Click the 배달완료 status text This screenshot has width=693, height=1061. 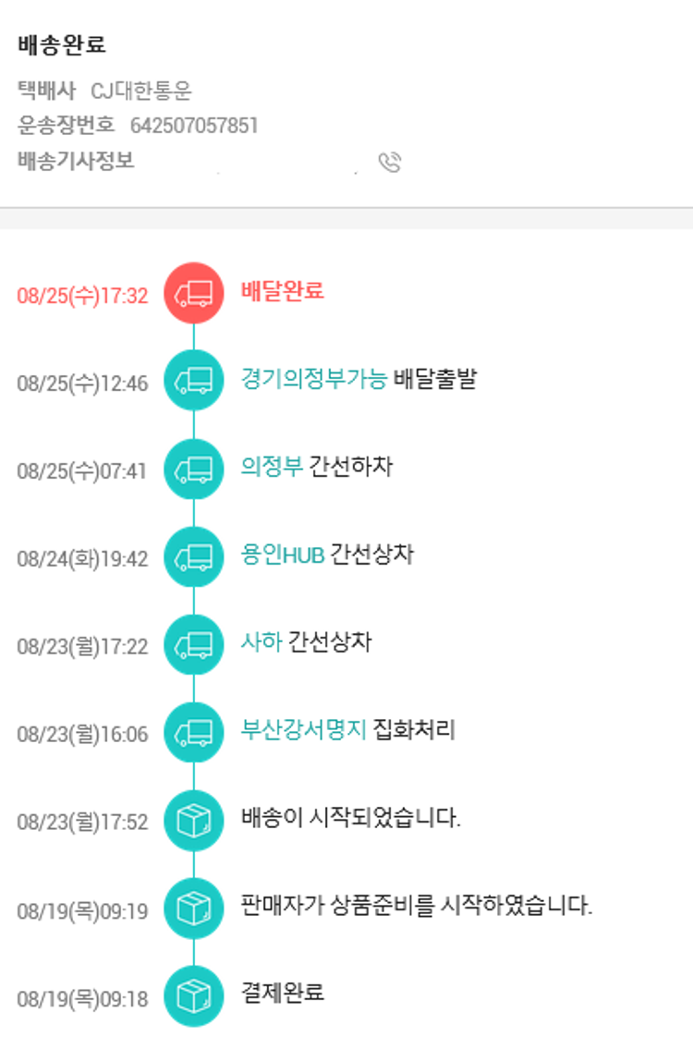coord(282,292)
